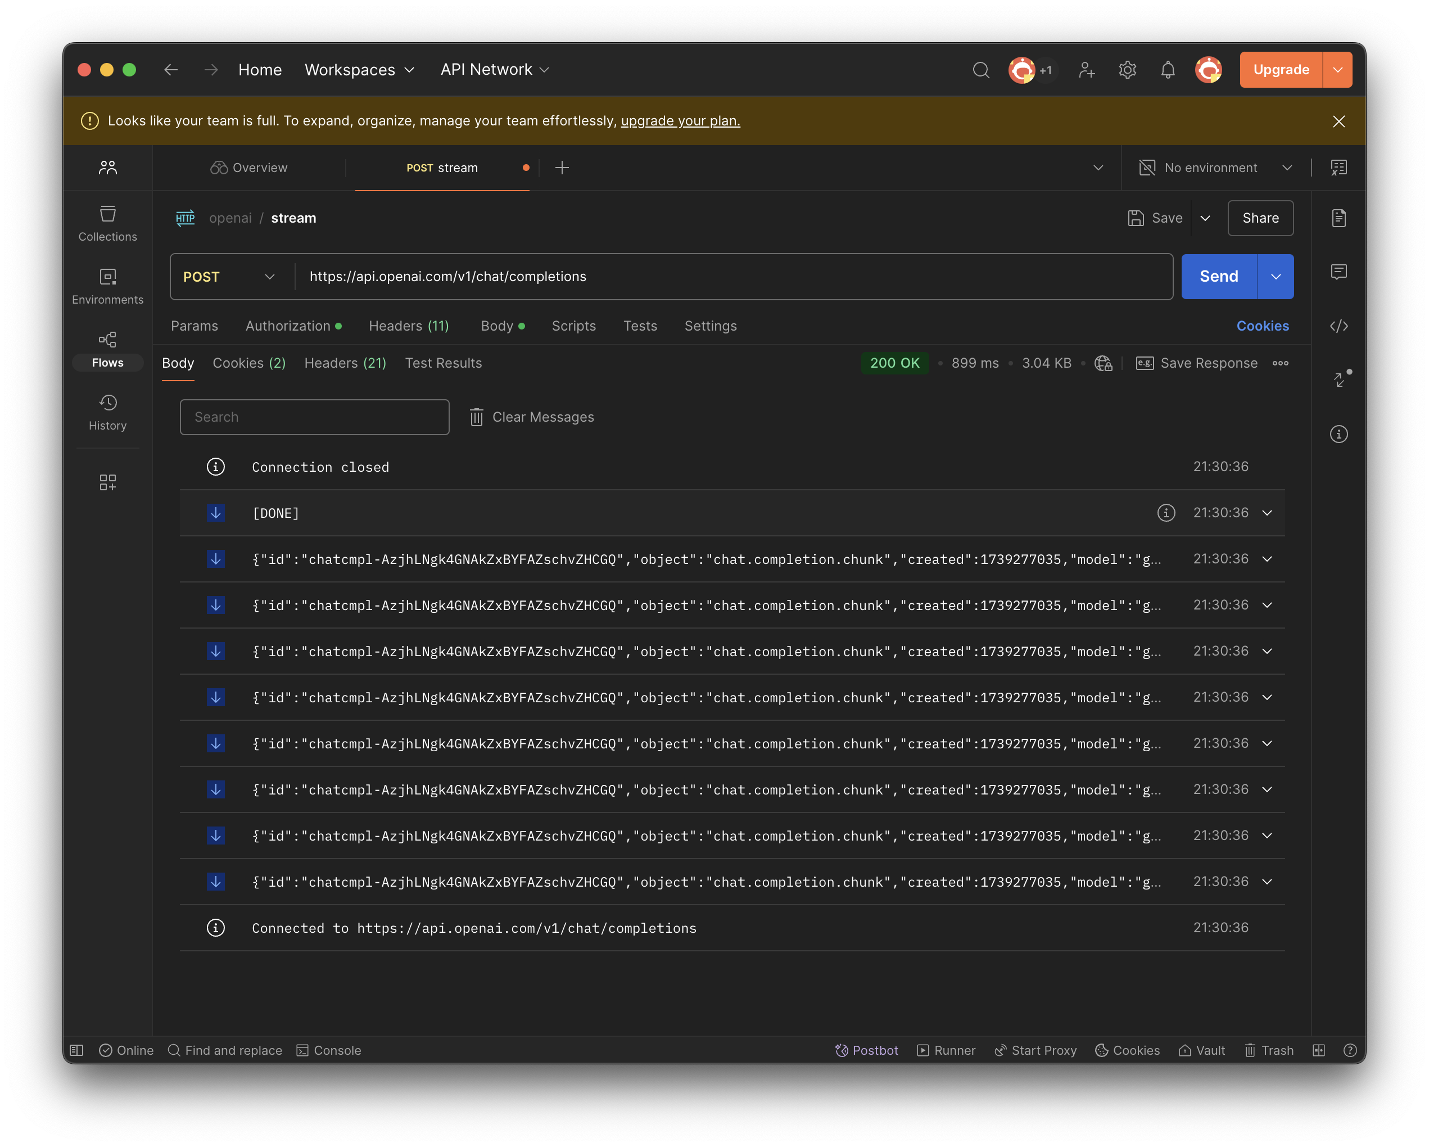Click the message Search input field
This screenshot has width=1429, height=1147.
(x=314, y=417)
